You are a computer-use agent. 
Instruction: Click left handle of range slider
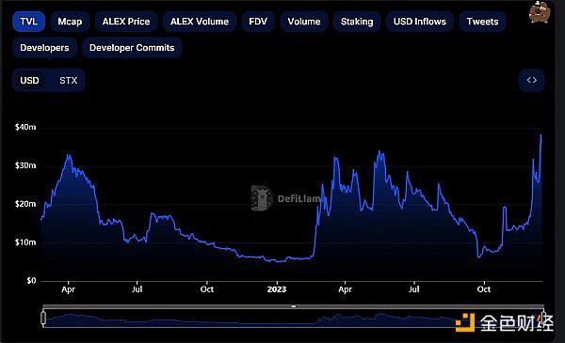tap(43, 319)
